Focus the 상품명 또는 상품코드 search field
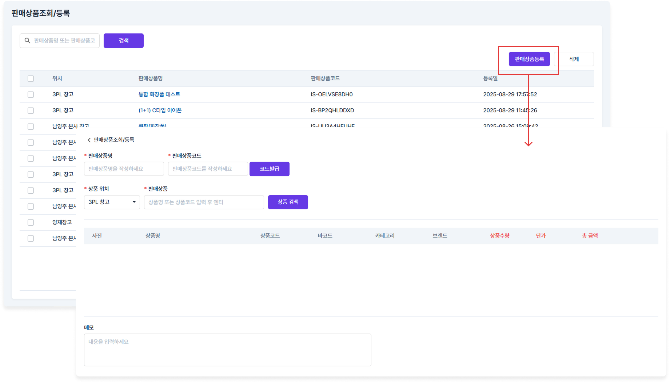 click(204, 202)
